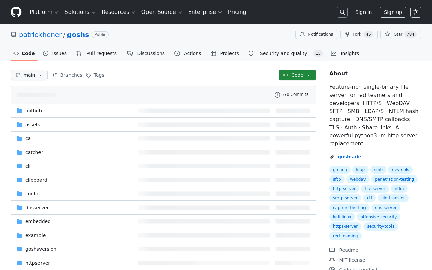Click the catcher folder icon
The width and height of the screenshot is (432, 270).
pos(19,152)
